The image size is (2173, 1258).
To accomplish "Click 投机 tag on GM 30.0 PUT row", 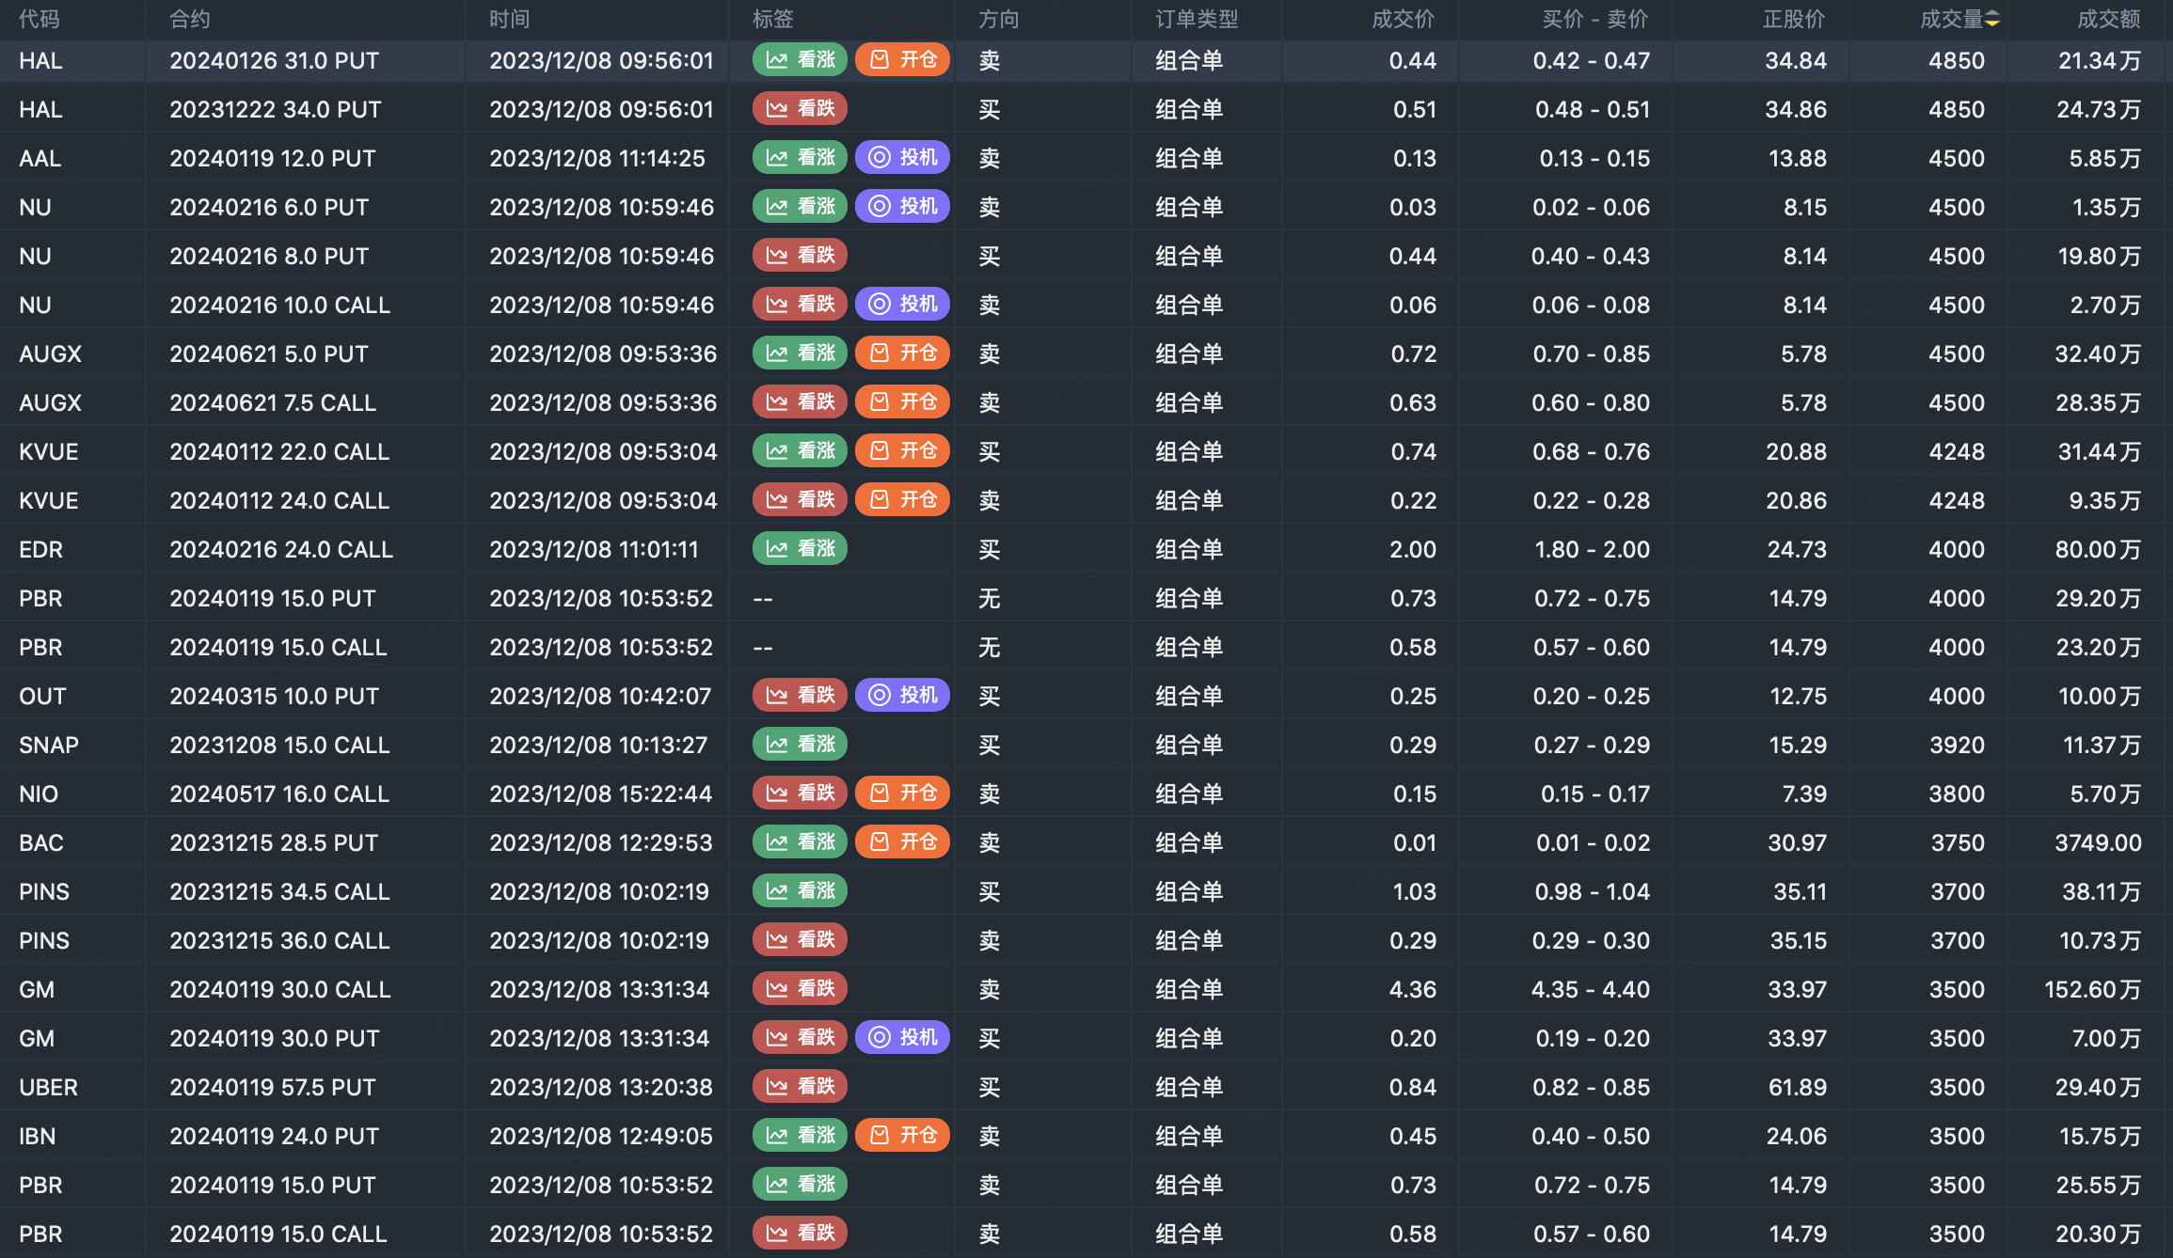I will pos(902,1038).
